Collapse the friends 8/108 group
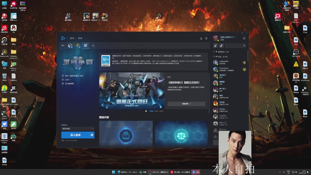311x175 pixels. (220, 56)
